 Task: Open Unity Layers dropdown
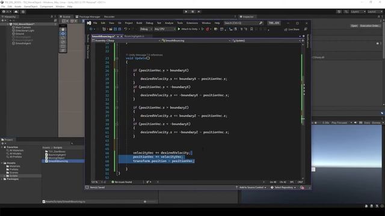point(358,12)
